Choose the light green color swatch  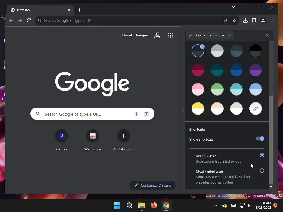click(x=217, y=89)
